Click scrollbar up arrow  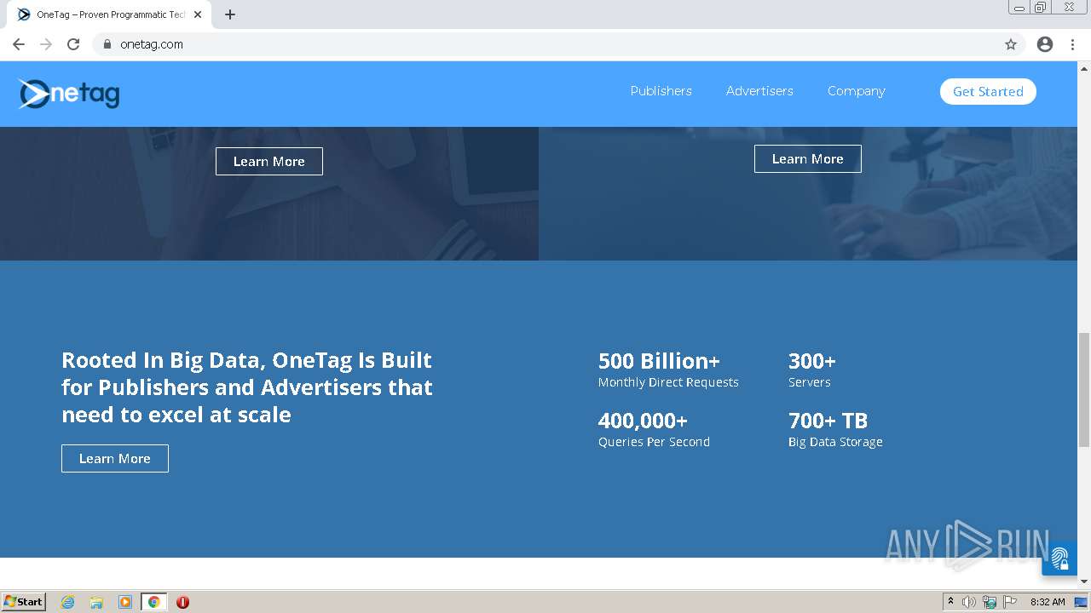(1084, 67)
